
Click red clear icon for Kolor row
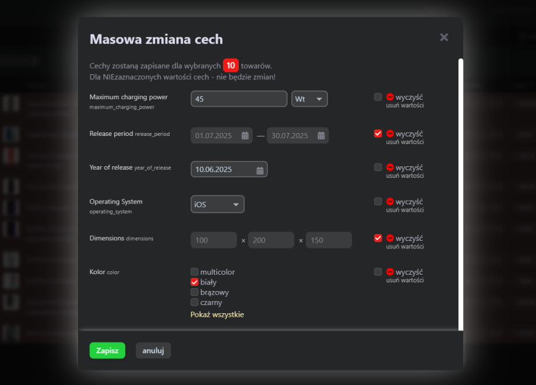[390, 272]
